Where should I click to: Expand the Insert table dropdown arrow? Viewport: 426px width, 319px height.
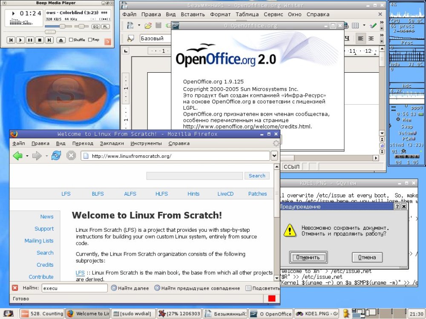click(x=364, y=26)
